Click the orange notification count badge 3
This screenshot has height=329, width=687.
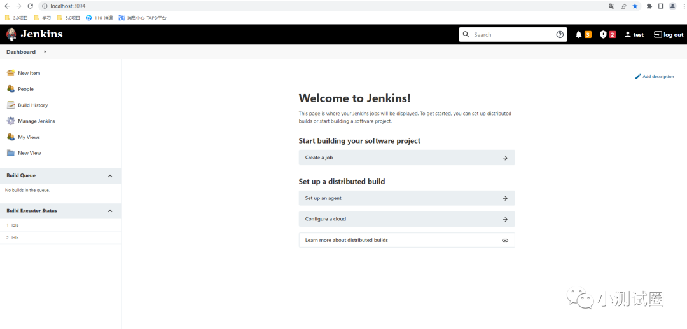click(x=588, y=34)
